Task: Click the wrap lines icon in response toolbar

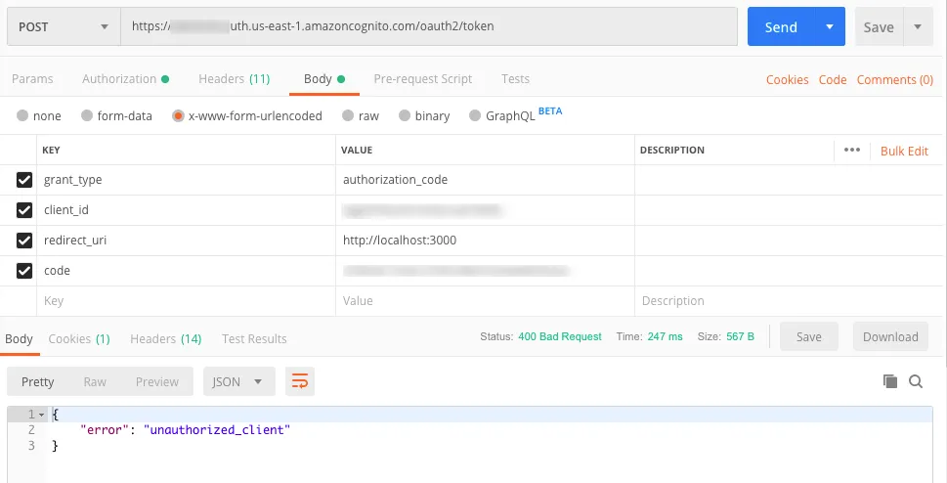Action: 300,381
